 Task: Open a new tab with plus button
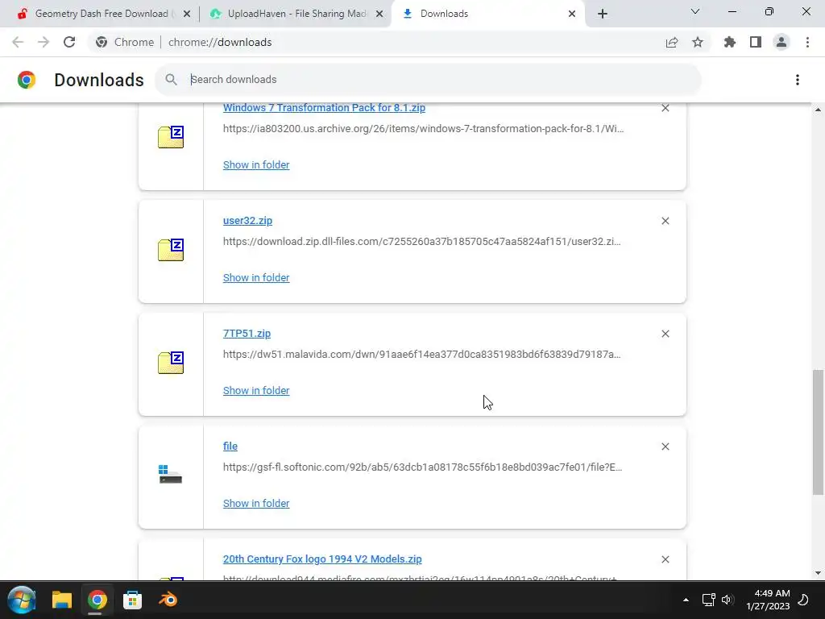(603, 14)
